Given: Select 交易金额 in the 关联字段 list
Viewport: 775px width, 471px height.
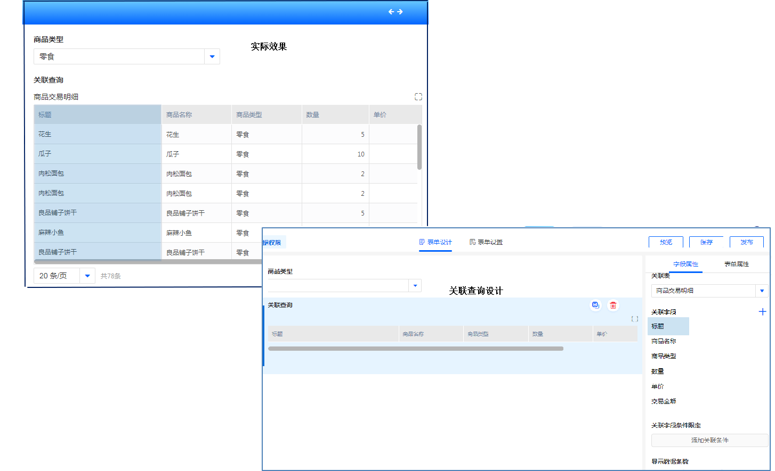Looking at the screenshot, I should 664,401.
